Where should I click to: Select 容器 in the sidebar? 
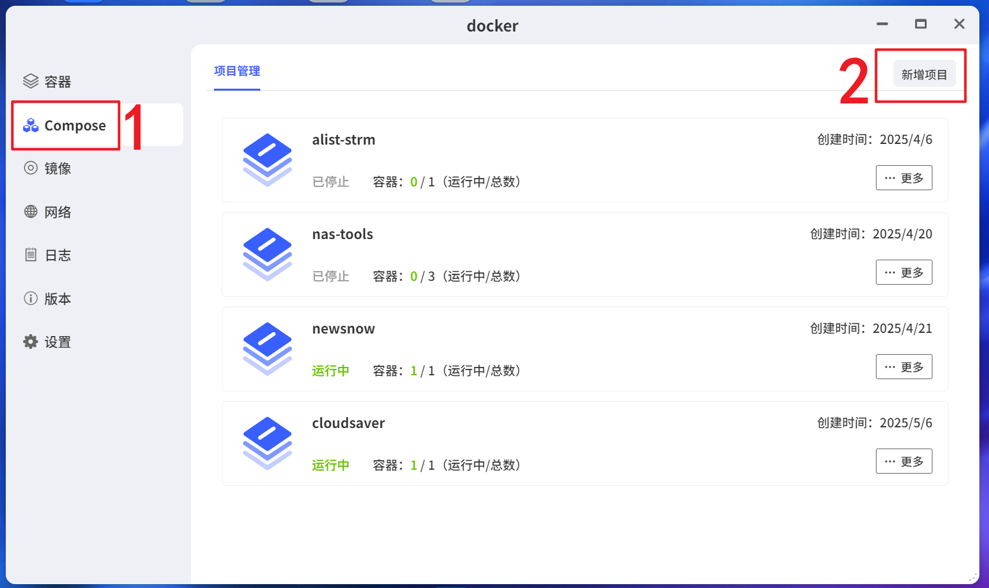57,80
